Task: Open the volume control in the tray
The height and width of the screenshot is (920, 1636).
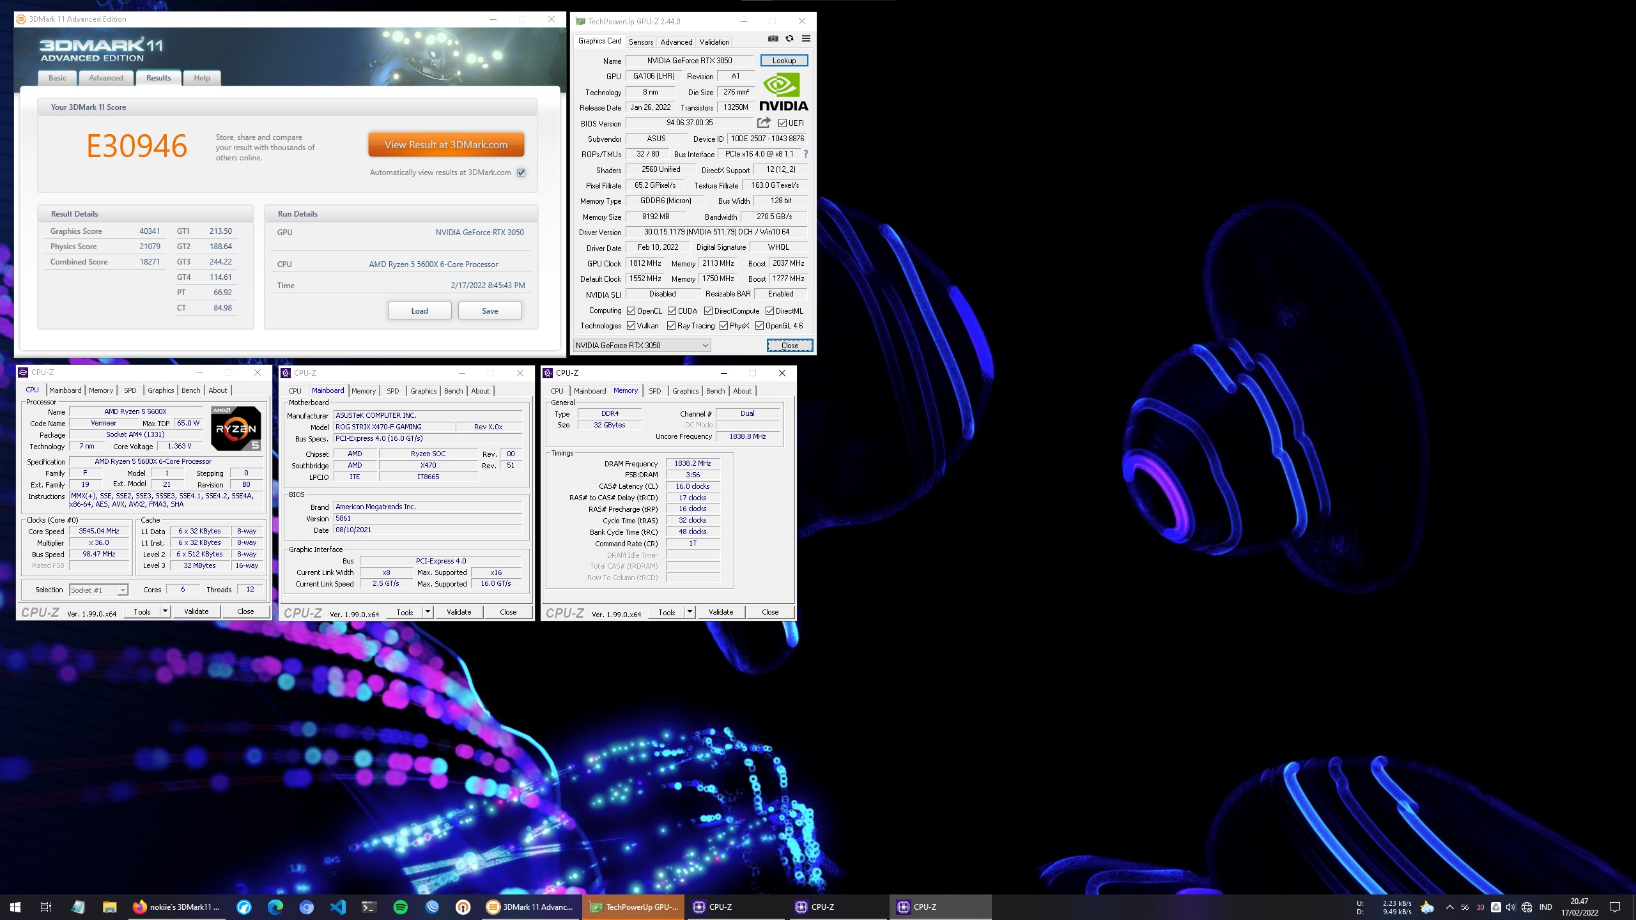Action: [x=1511, y=907]
